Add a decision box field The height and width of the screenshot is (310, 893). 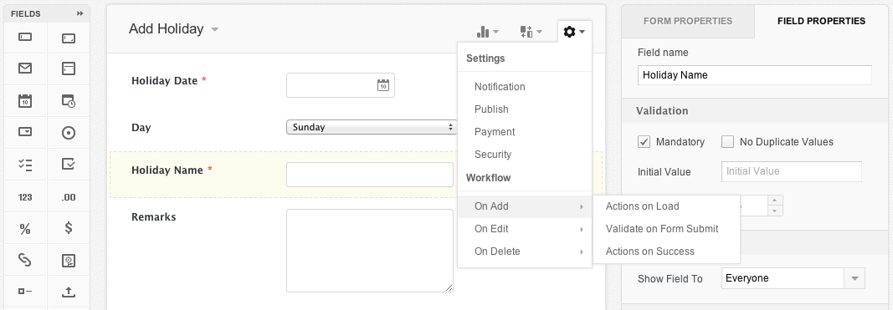(25, 292)
